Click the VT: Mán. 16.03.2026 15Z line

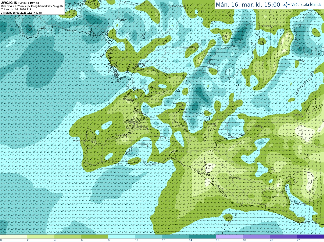point(21,13)
